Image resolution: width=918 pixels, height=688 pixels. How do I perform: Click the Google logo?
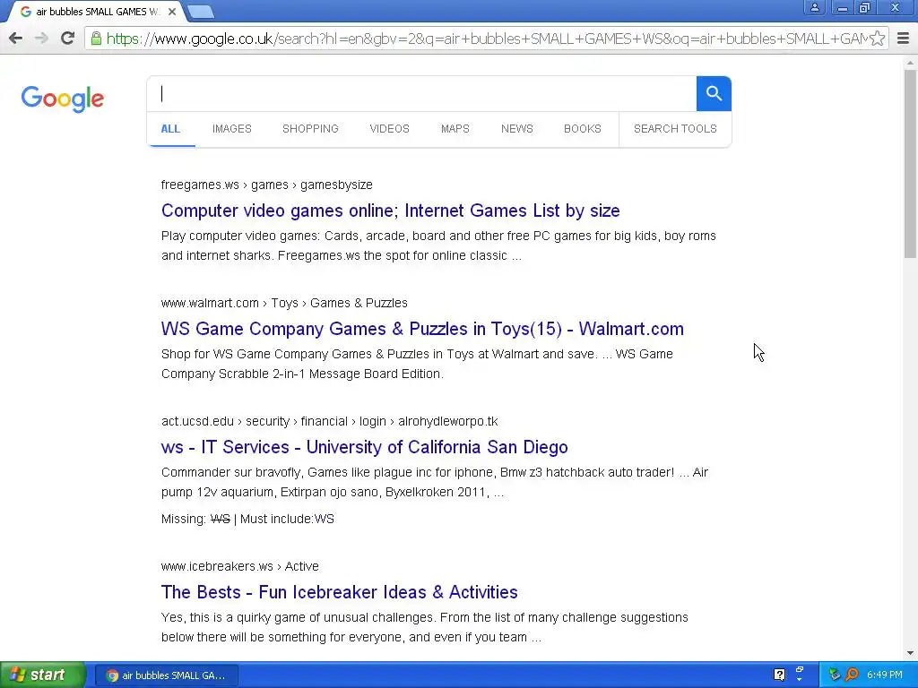(x=63, y=99)
